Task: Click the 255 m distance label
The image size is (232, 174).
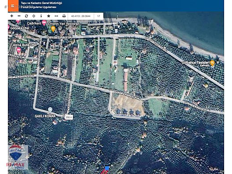Action: (x=69, y=117)
